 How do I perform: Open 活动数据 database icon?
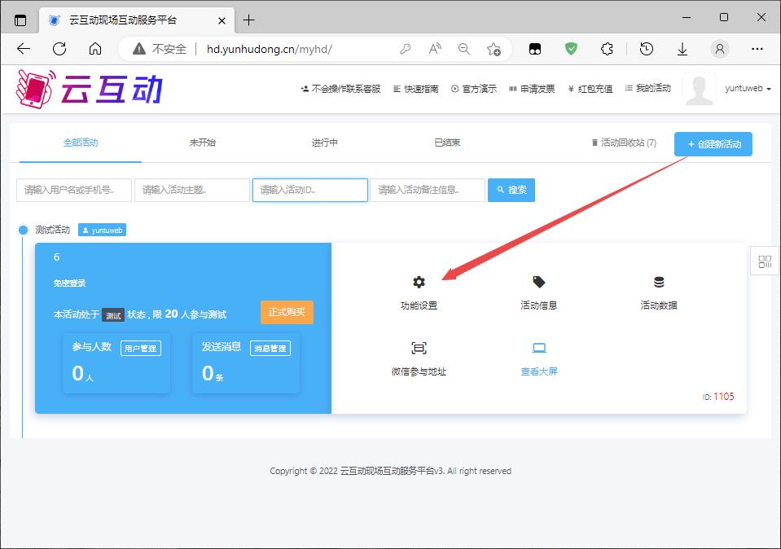(659, 282)
